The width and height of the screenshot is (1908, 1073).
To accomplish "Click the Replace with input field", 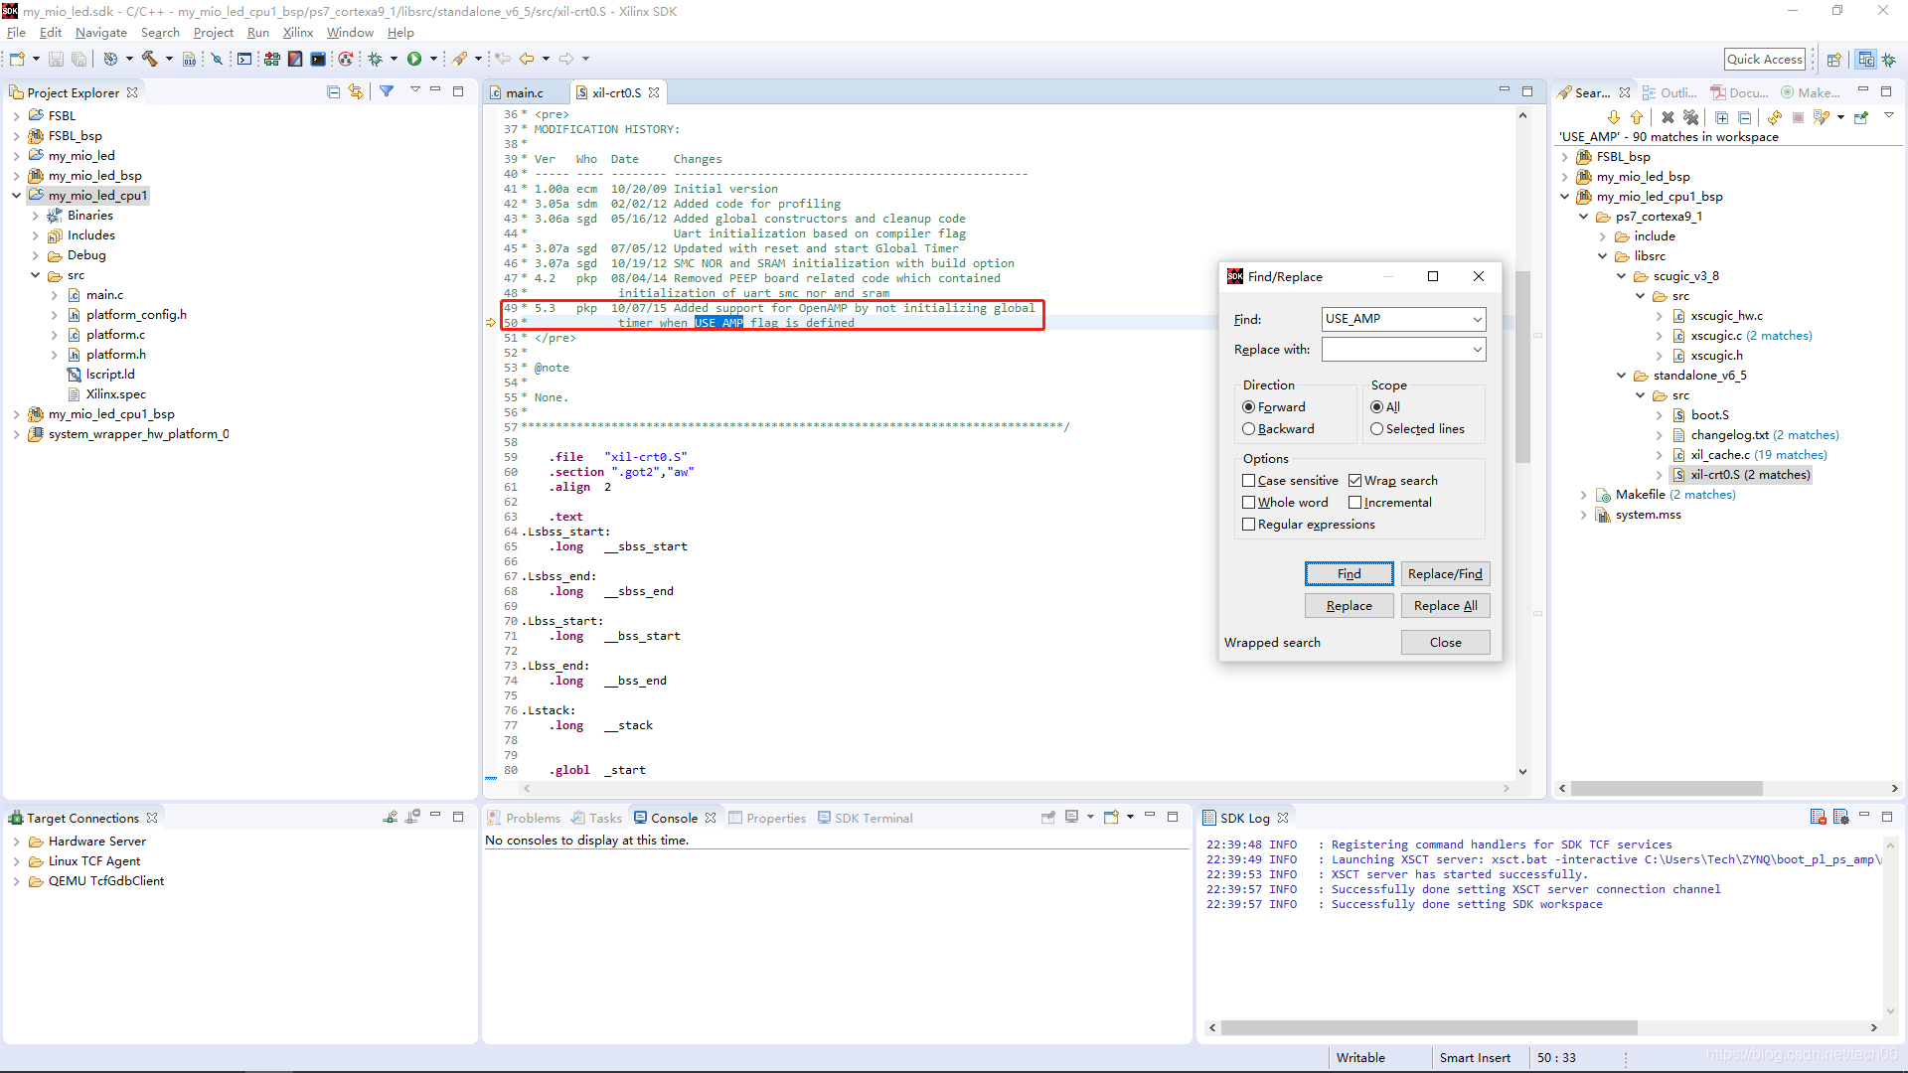I will pyautogui.click(x=1395, y=350).
